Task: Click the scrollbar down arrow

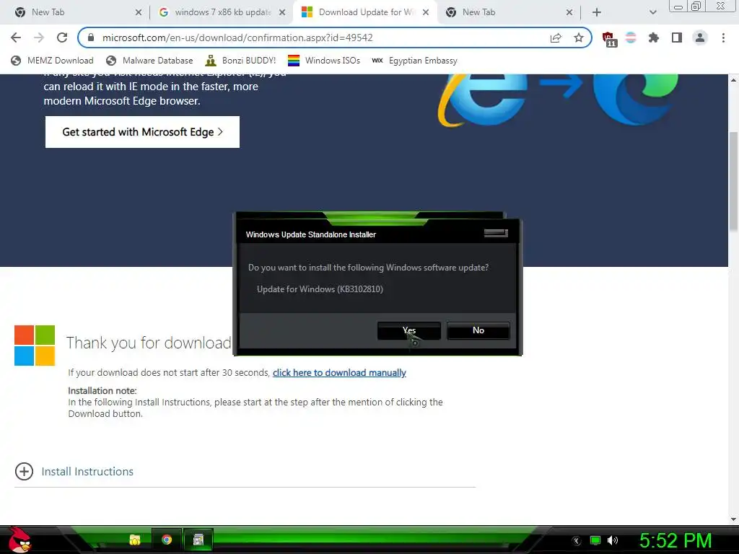Action: pos(733,519)
